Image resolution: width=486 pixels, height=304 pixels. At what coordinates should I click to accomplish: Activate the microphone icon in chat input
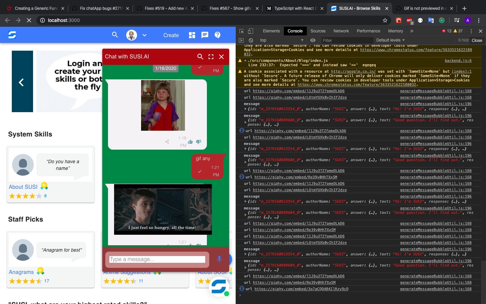click(219, 259)
